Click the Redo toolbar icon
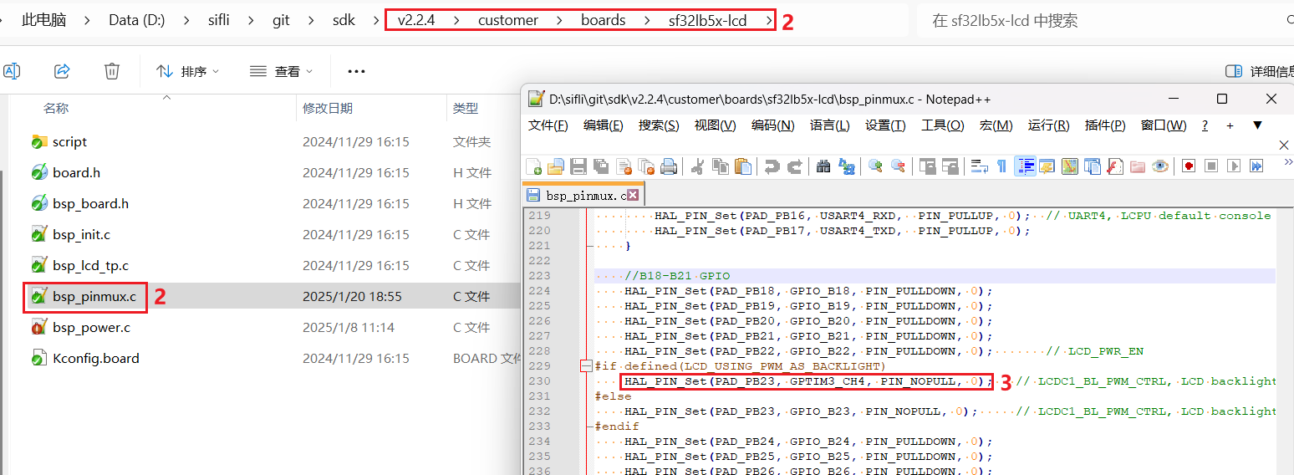1294x475 pixels. 795,166
